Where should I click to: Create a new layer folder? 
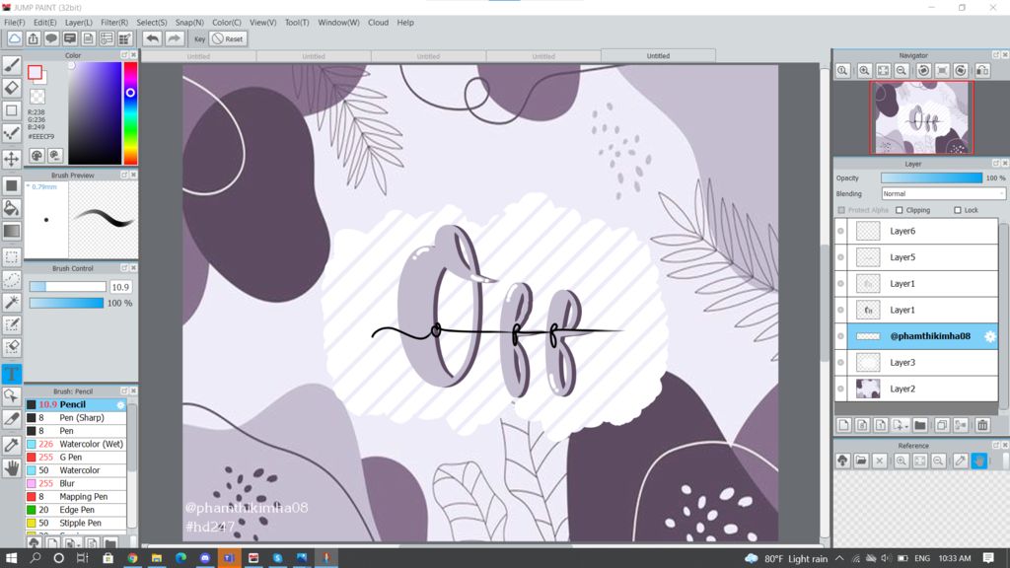click(920, 425)
